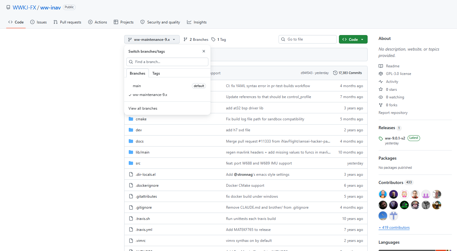The image size is (457, 251).
Task: Open commit 'CI: fix YAML syntax error' message
Action: click(x=268, y=86)
